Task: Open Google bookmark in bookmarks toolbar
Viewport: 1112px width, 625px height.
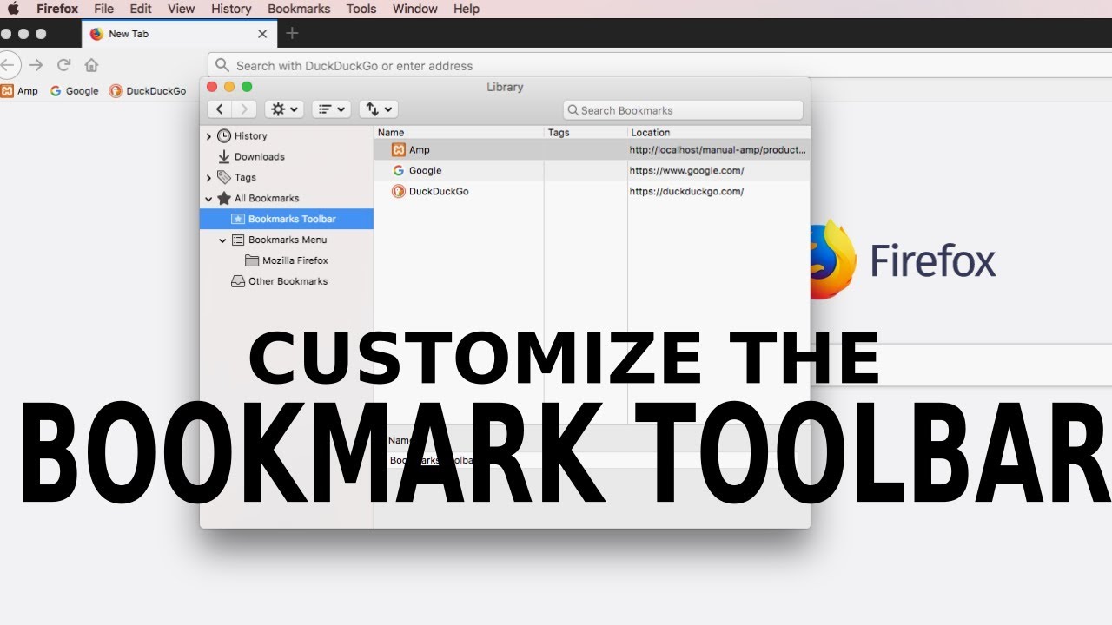Action: (74, 90)
